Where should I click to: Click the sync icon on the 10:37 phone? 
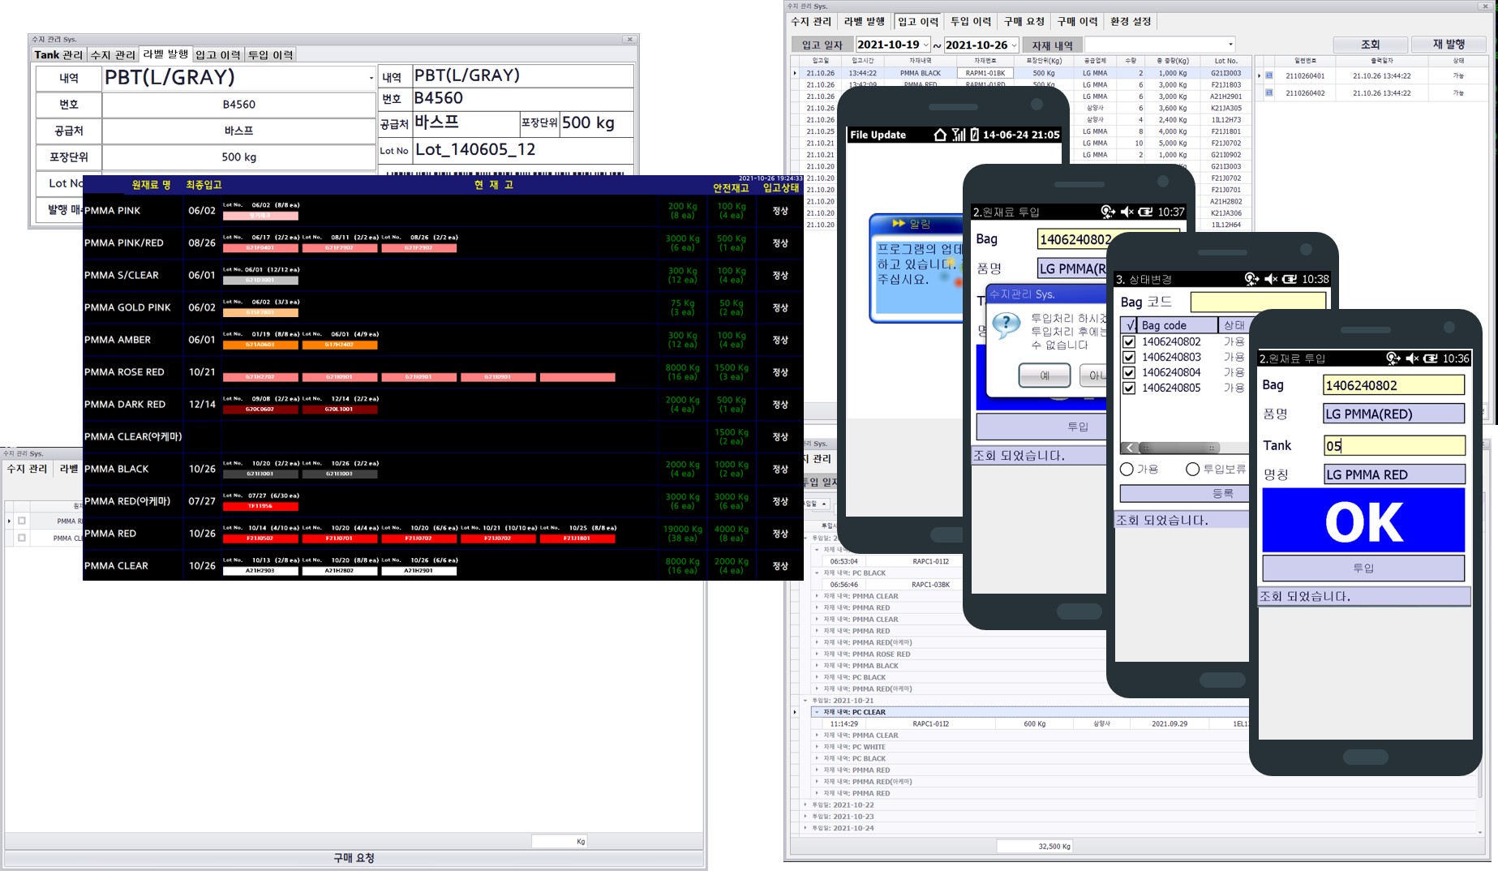pyautogui.click(x=1107, y=212)
